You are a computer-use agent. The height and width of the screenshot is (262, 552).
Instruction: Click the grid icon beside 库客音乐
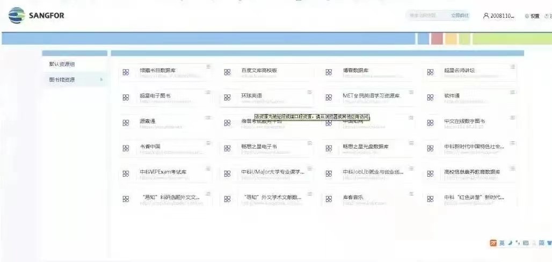pos(329,199)
